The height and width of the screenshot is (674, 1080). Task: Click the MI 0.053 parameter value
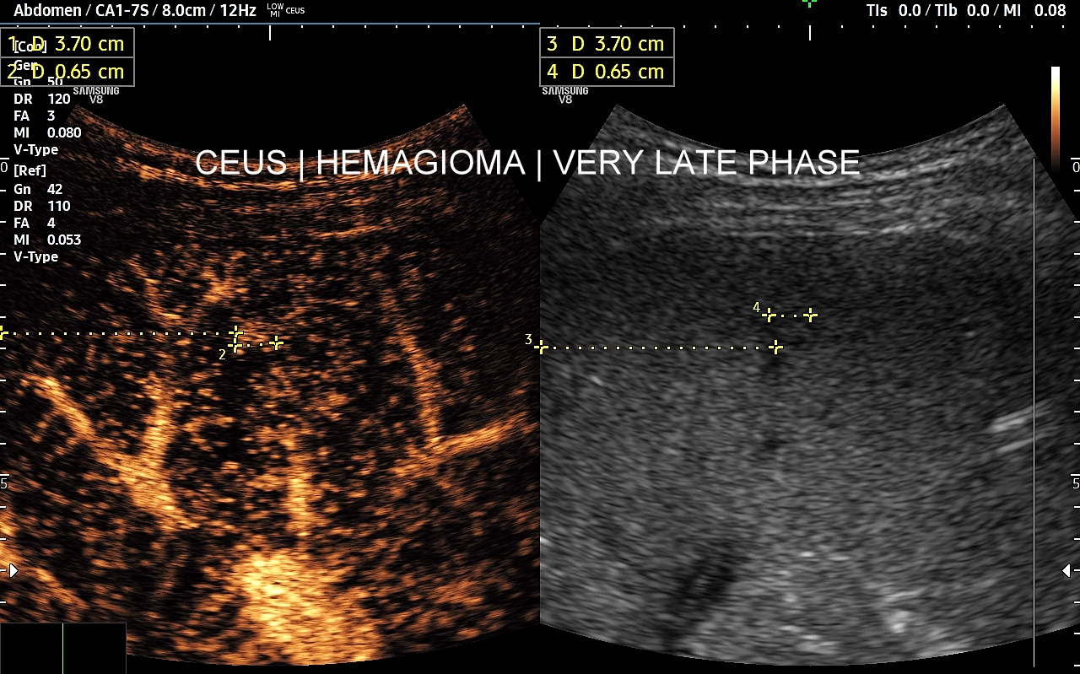coord(47,240)
